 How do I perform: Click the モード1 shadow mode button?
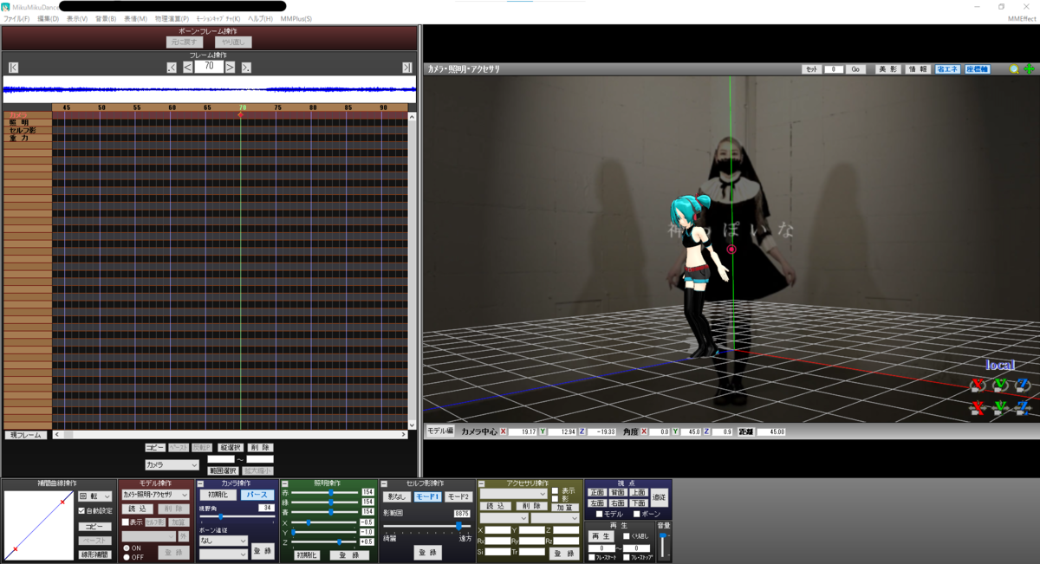426,496
